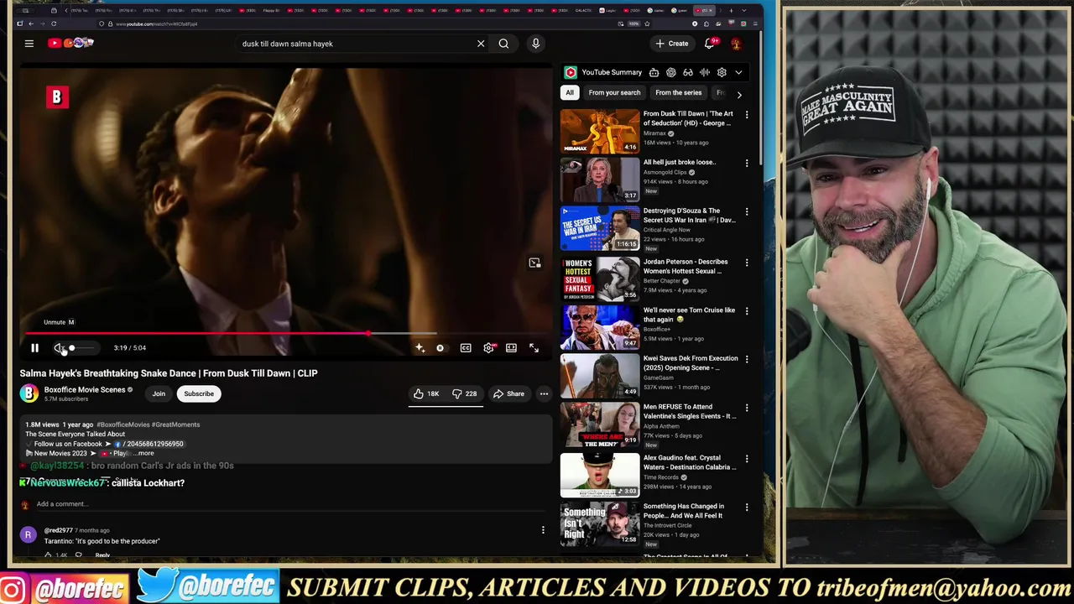This screenshot has width=1074, height=604.
Task: Click the YouTube Summary extension logo
Action: tap(571, 72)
